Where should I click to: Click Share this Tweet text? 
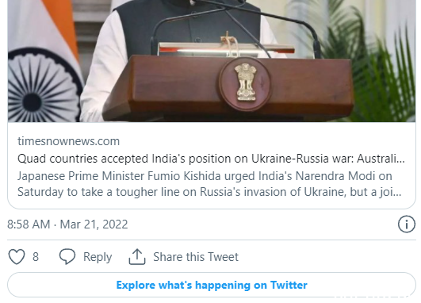pyautogui.click(x=196, y=257)
